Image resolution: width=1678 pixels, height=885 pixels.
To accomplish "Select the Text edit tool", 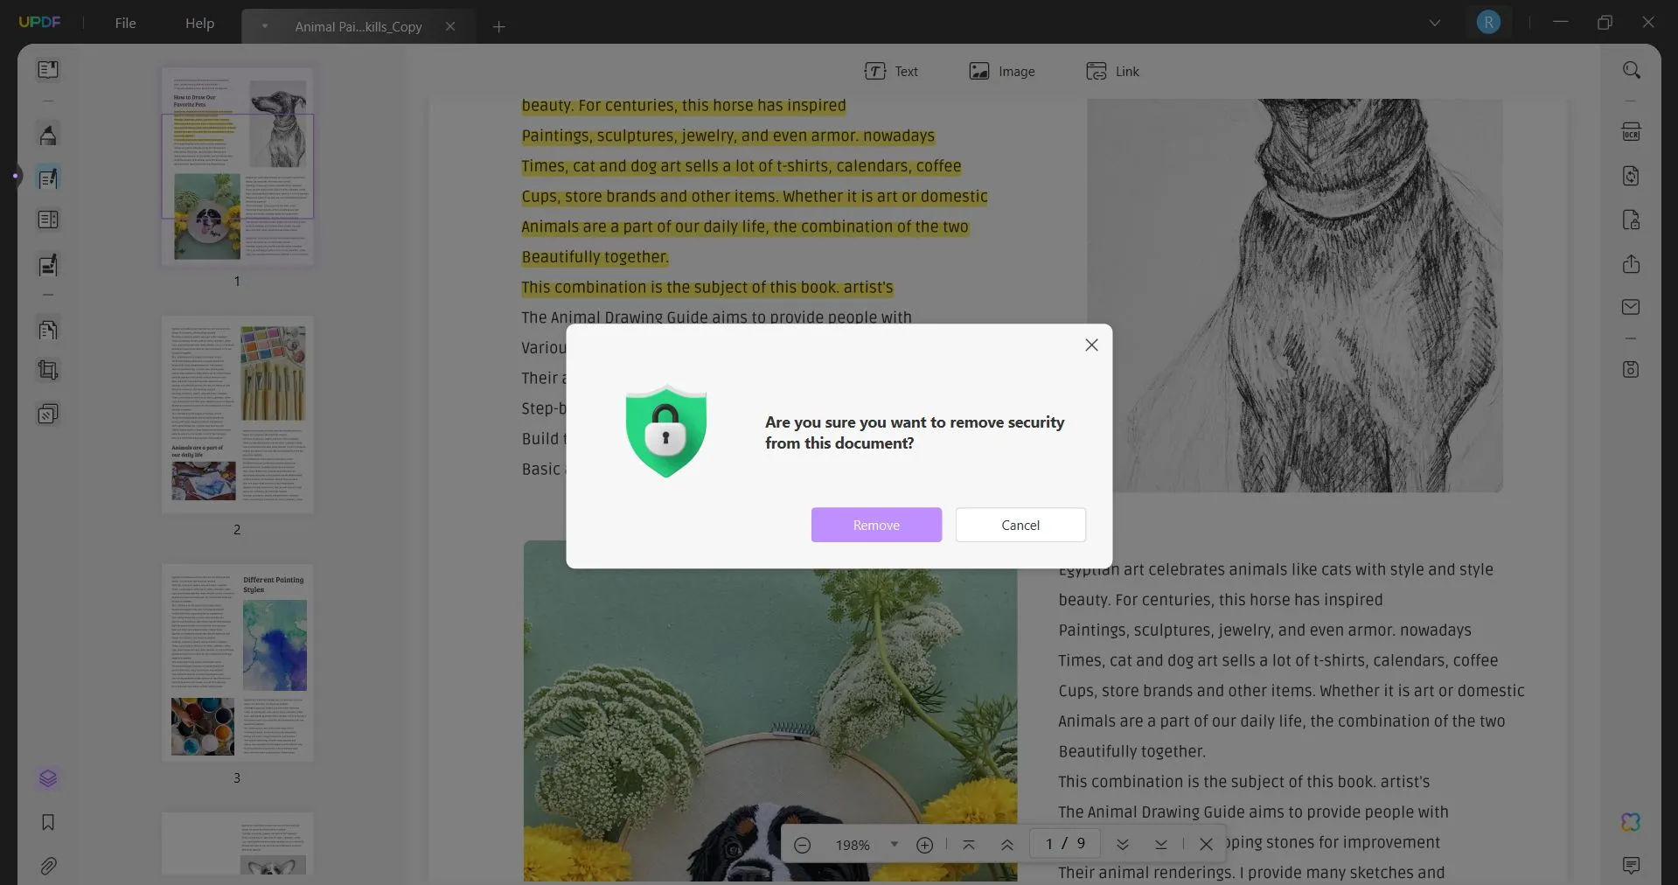I will coord(891,72).
